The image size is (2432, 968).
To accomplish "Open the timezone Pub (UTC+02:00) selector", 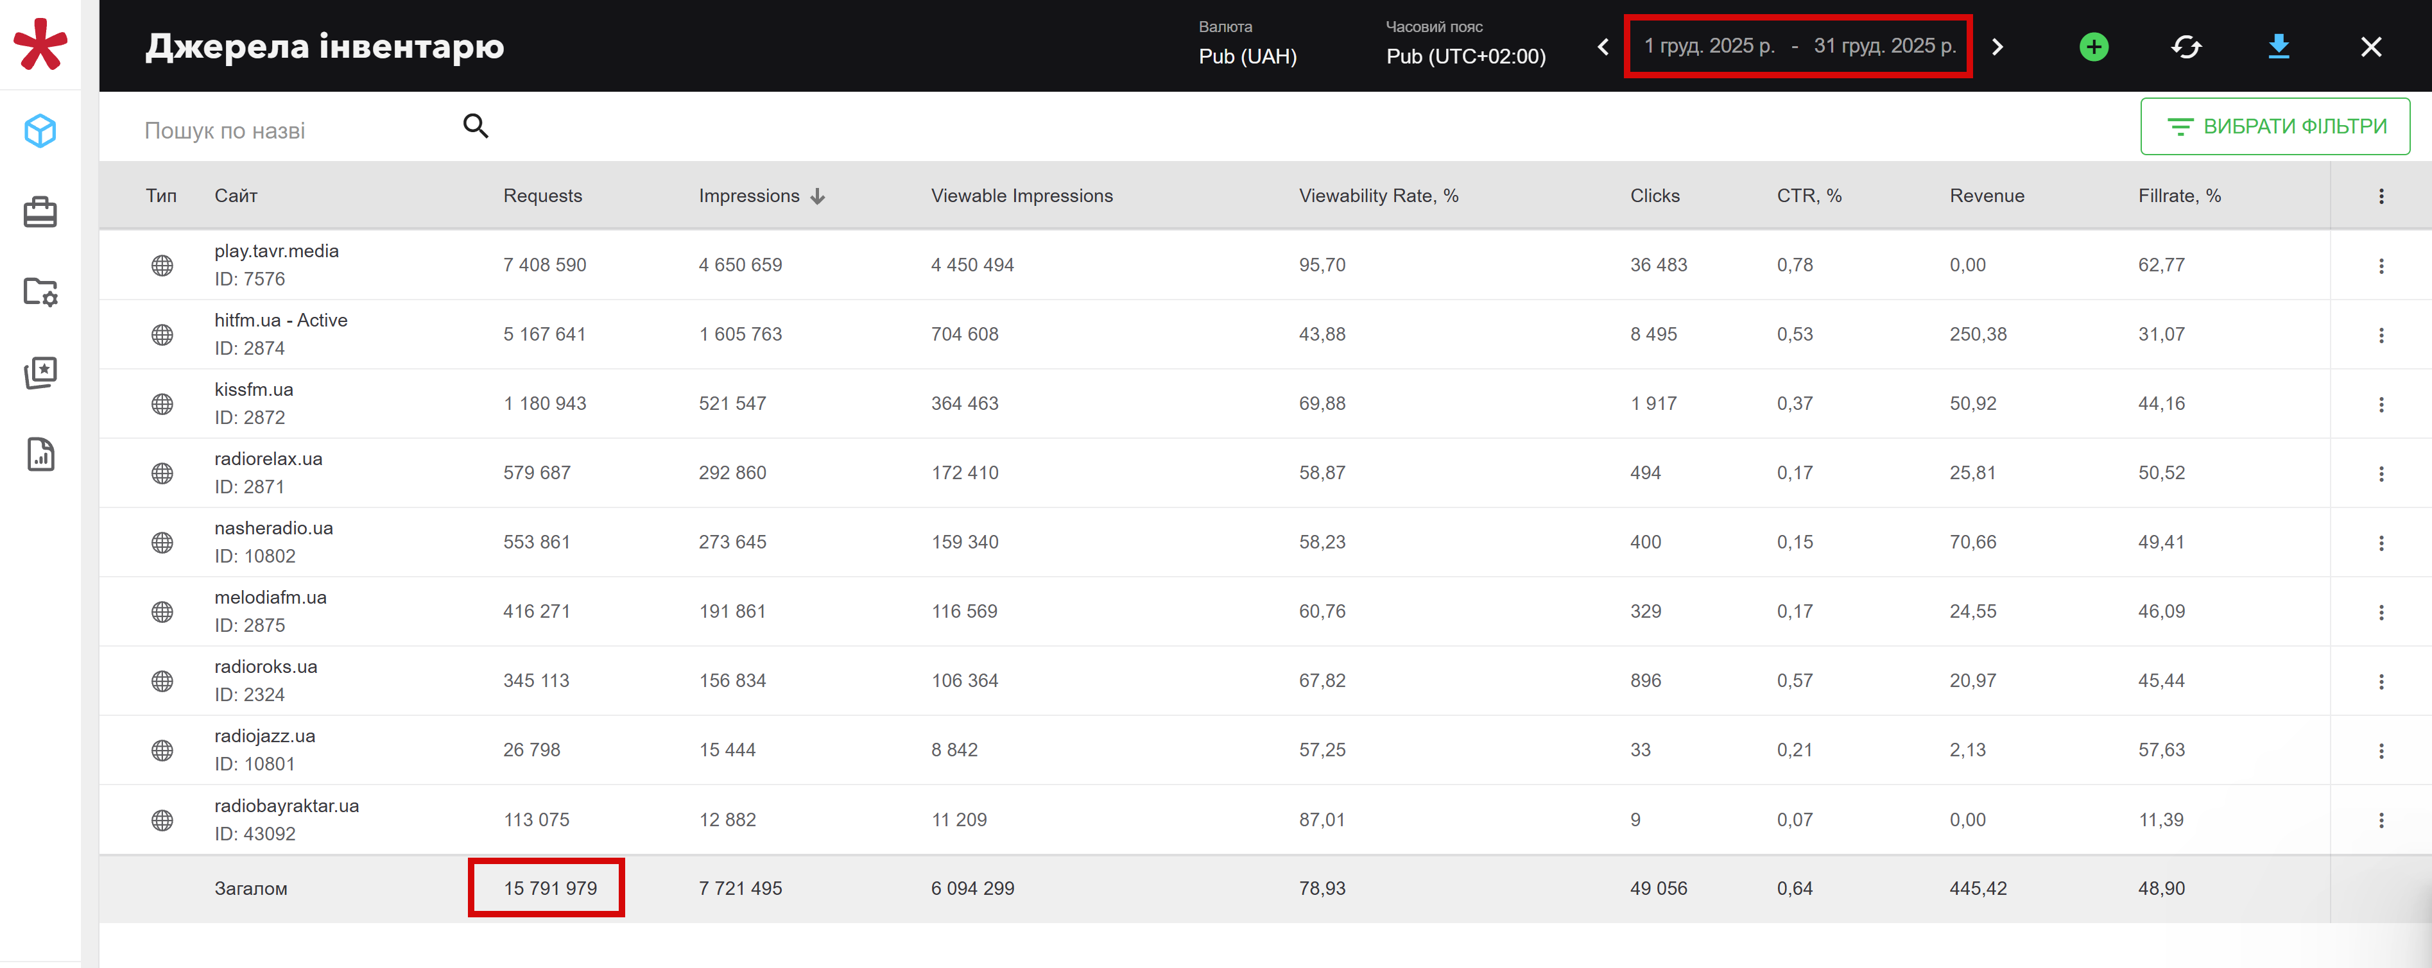I will [1465, 56].
